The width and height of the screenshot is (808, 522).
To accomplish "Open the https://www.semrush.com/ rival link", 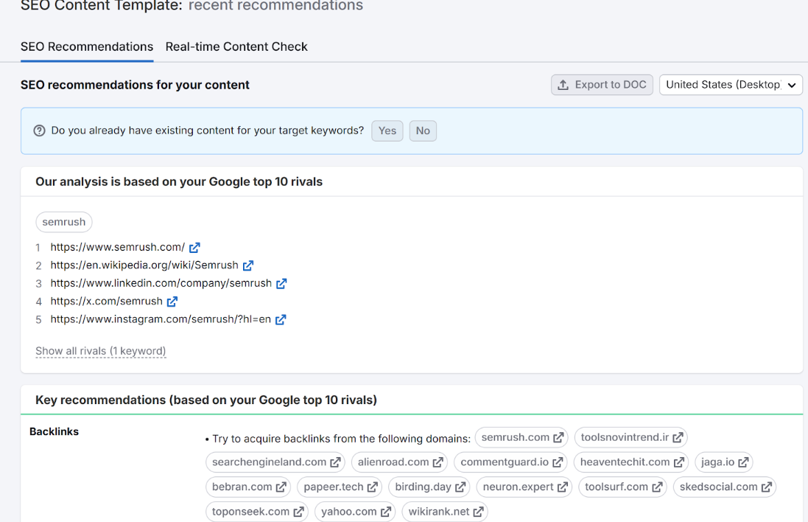I will click(x=117, y=248).
